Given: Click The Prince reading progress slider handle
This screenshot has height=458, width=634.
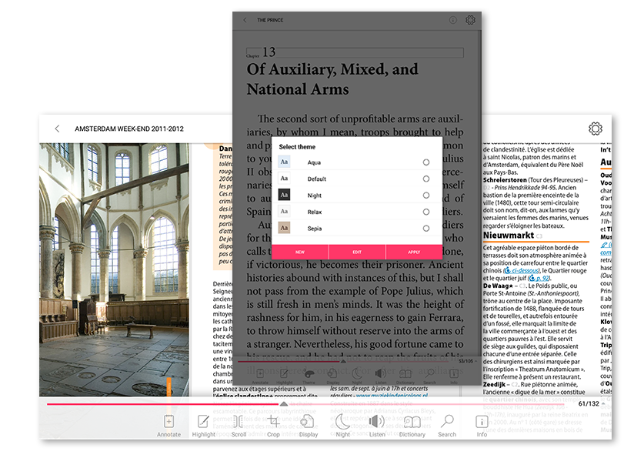Looking at the screenshot, I should (x=343, y=361).
